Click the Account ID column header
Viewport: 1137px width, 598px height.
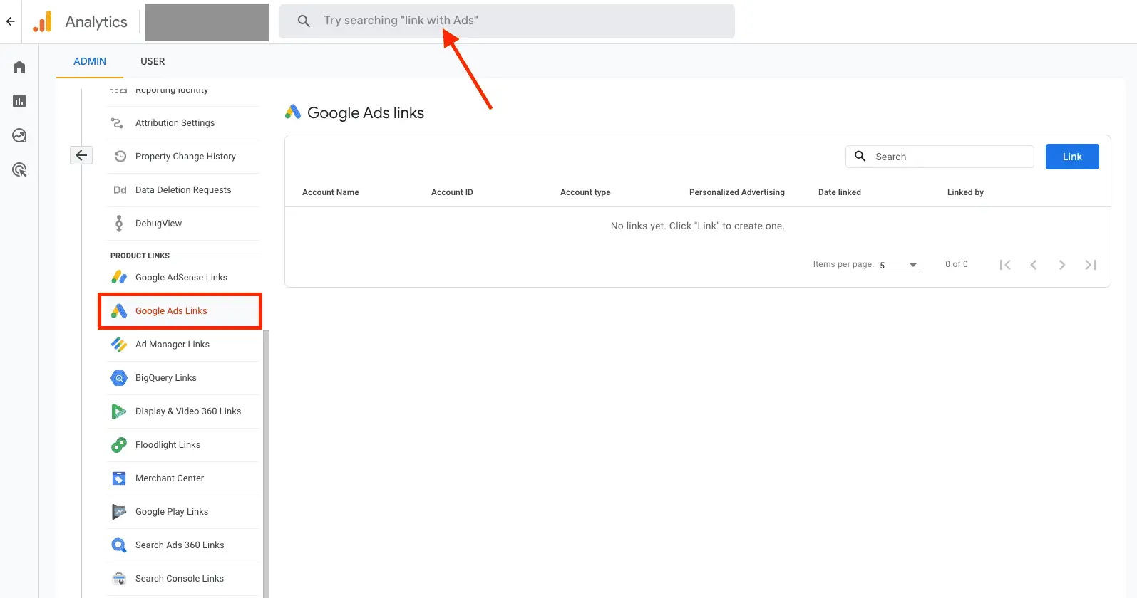pos(452,192)
